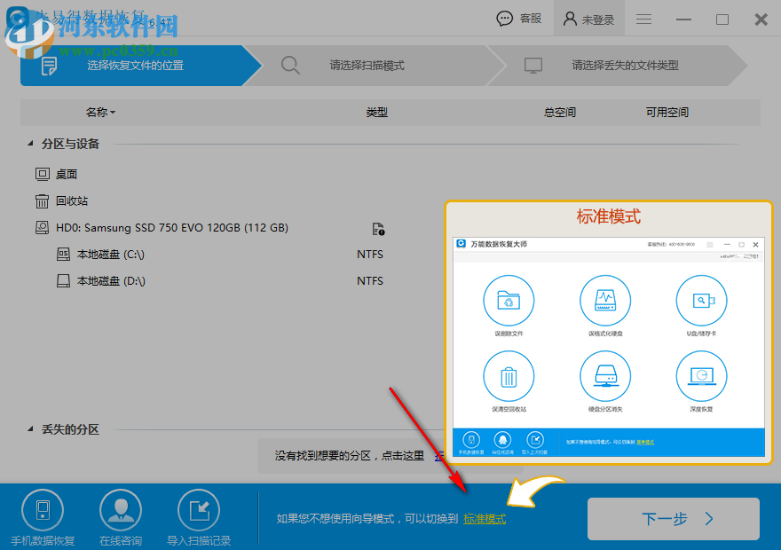
Task: Switch to 标准模式 via the highlighted link
Action: click(x=485, y=518)
